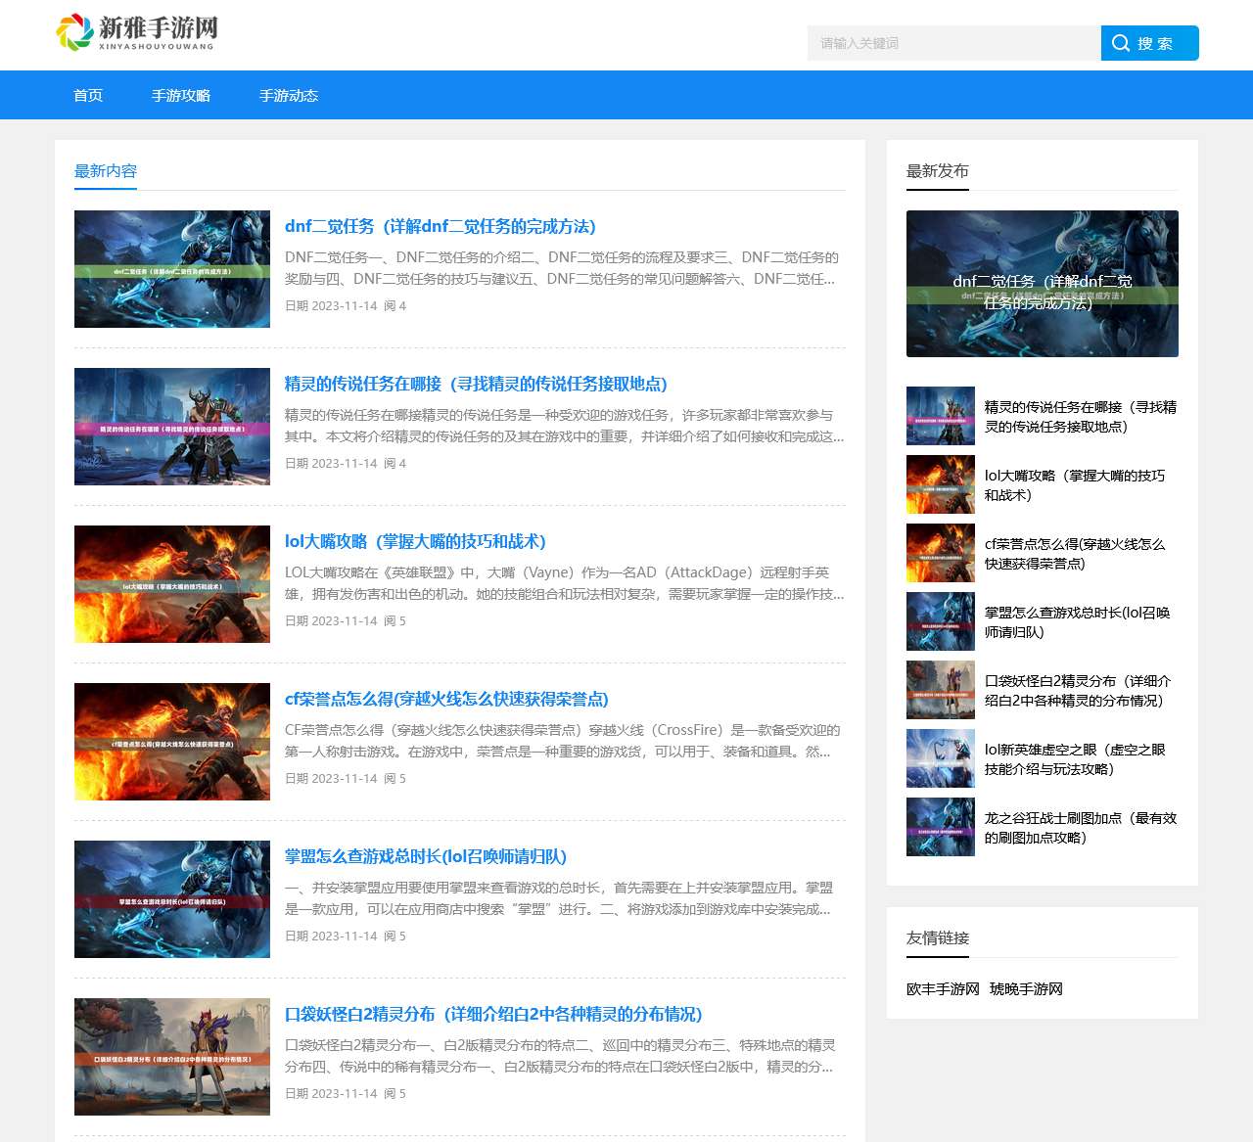The image size is (1253, 1142).
Task: Open the 掌盟怎么查游戏总时长 article title link
Action: [x=426, y=856]
